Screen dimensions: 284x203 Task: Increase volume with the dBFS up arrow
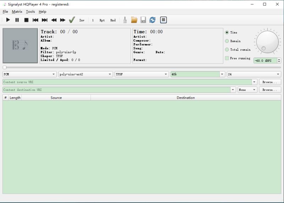click(x=279, y=59)
